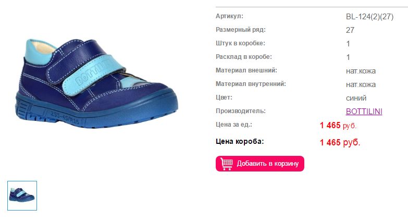Open the large blue shoe photo
Screen dimensions: 408x221
(x=96, y=83)
